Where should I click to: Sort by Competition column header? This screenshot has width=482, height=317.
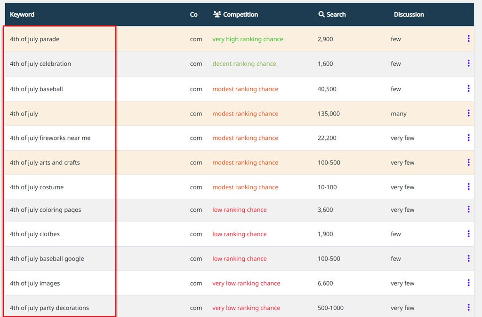point(241,15)
